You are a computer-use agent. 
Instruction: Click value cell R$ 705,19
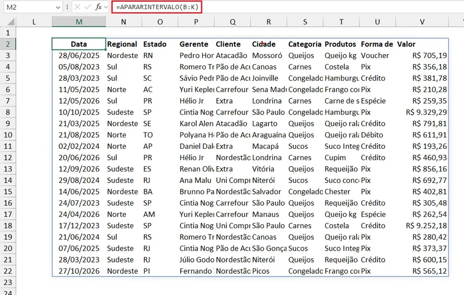click(x=422, y=55)
